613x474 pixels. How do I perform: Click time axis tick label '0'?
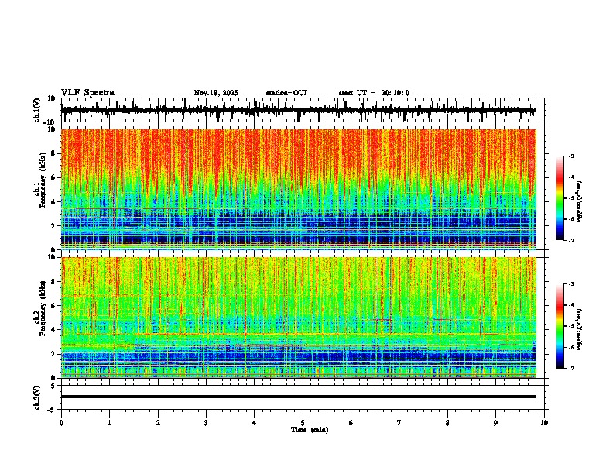[x=61, y=423]
